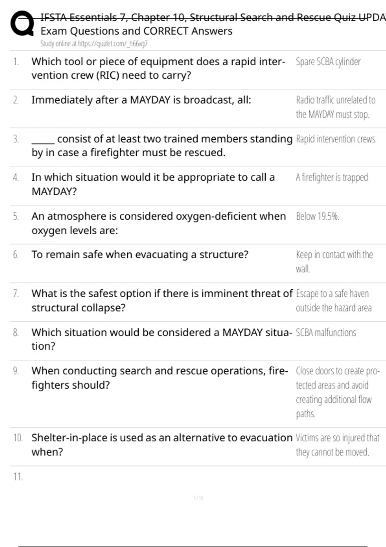Click the 'Rapid intervention crews' answer
This screenshot has height=547, width=386.
point(335,139)
